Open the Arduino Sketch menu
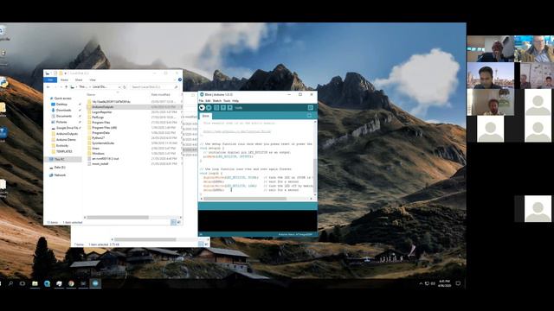This screenshot has width=554, height=311. tap(217, 101)
